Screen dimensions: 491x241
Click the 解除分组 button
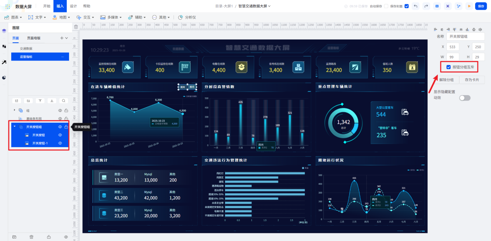(x=446, y=80)
